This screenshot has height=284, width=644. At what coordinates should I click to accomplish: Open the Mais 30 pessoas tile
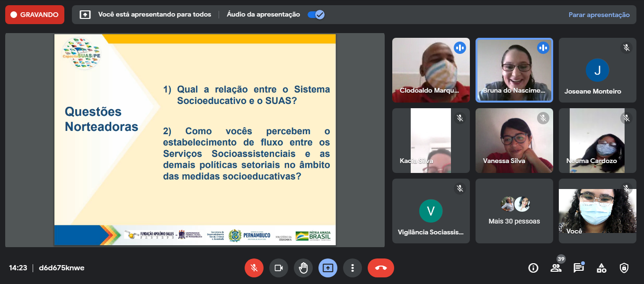(x=514, y=211)
